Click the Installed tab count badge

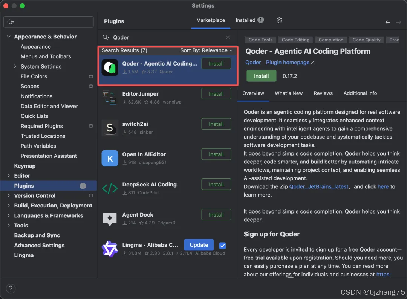[261, 20]
